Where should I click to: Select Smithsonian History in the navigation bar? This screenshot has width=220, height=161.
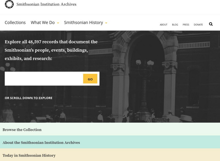[84, 23]
